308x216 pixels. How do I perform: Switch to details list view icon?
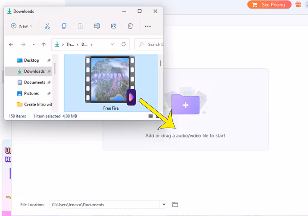[151, 116]
